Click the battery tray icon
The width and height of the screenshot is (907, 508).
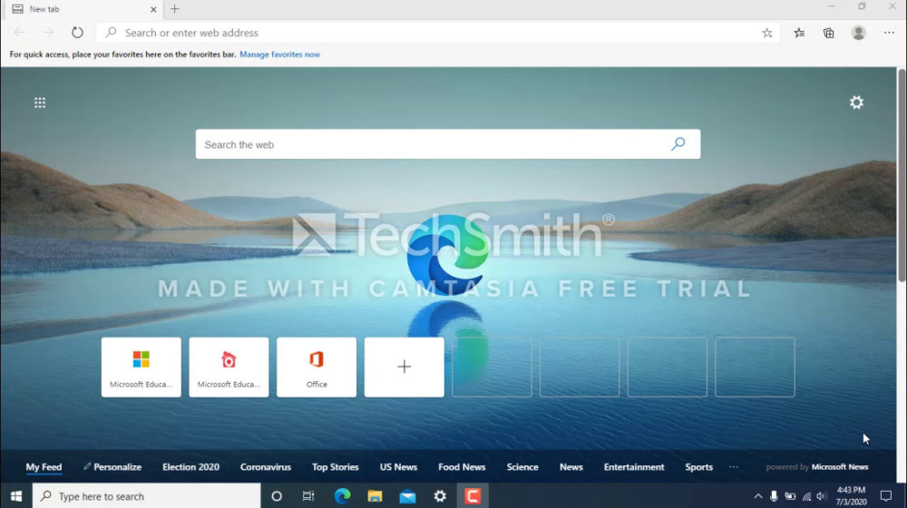point(790,496)
